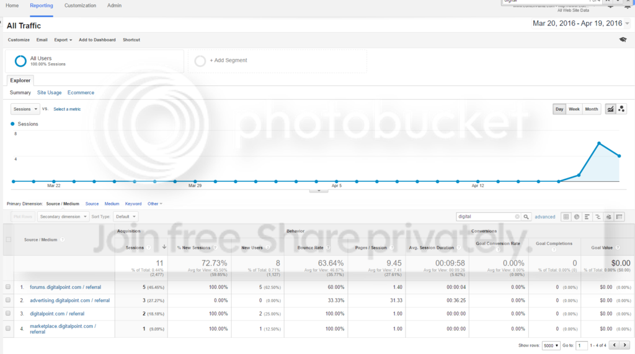Check the advertising.digitalpoint.com row checkbox
The width and height of the screenshot is (635, 354).
[8, 300]
